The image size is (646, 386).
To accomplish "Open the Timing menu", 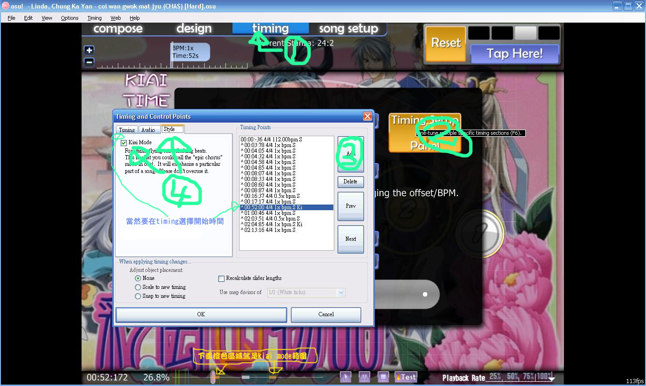I will click(94, 18).
